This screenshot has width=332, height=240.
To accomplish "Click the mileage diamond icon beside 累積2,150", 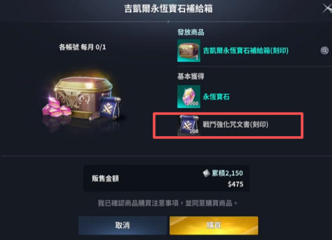I will tap(206, 173).
